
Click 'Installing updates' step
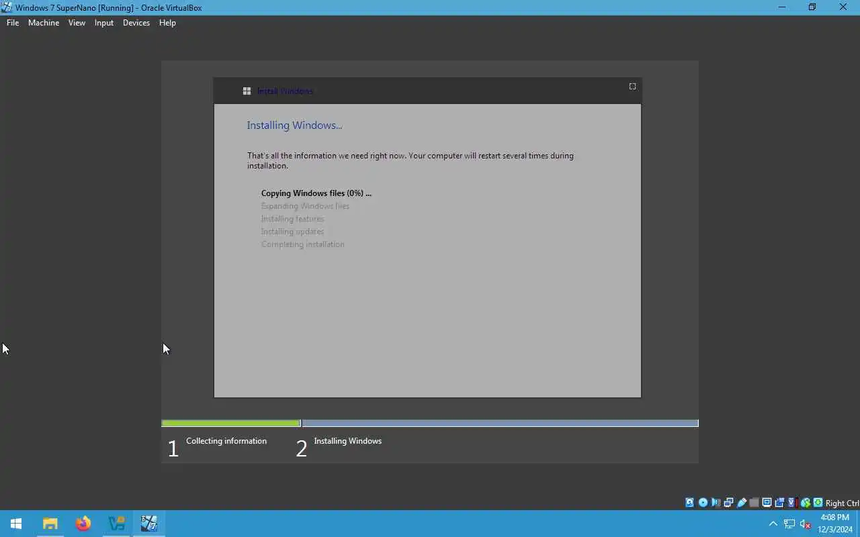pos(292,232)
